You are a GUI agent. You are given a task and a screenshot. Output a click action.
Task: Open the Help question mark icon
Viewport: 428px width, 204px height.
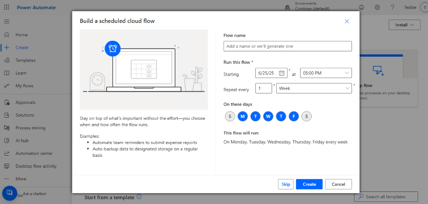point(392,8)
